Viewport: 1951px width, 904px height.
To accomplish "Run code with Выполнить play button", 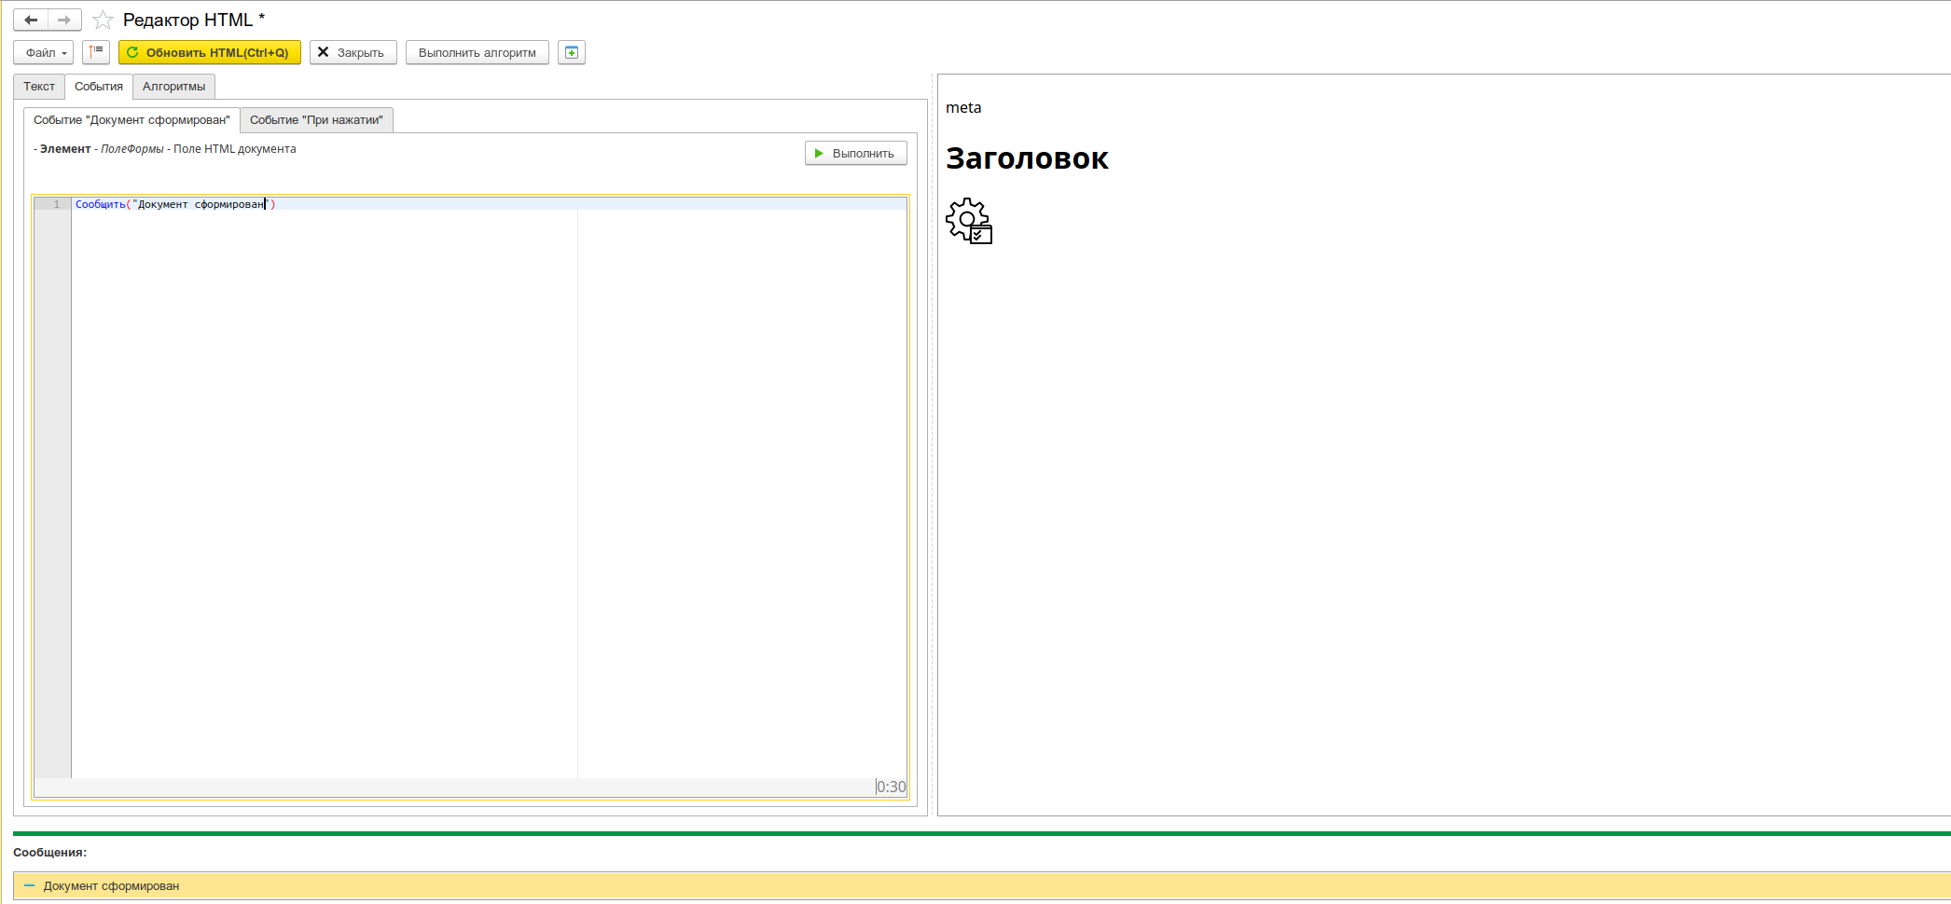I will pos(856,153).
